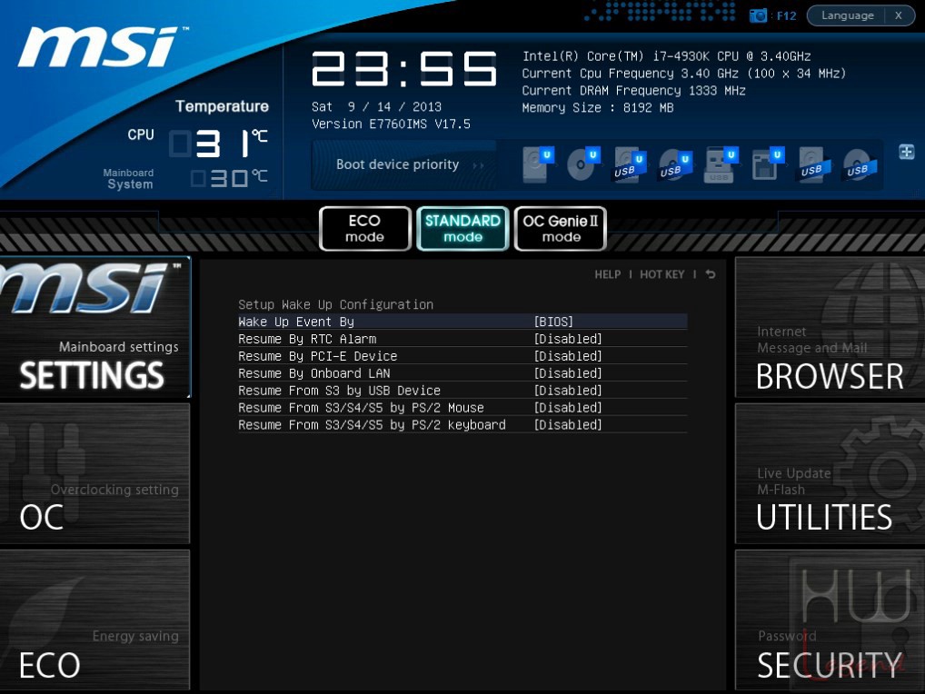Select the non-UEFI USB CD/DVD icon

[860, 165]
